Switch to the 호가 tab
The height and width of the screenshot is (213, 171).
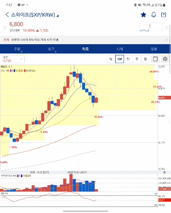click(51, 49)
